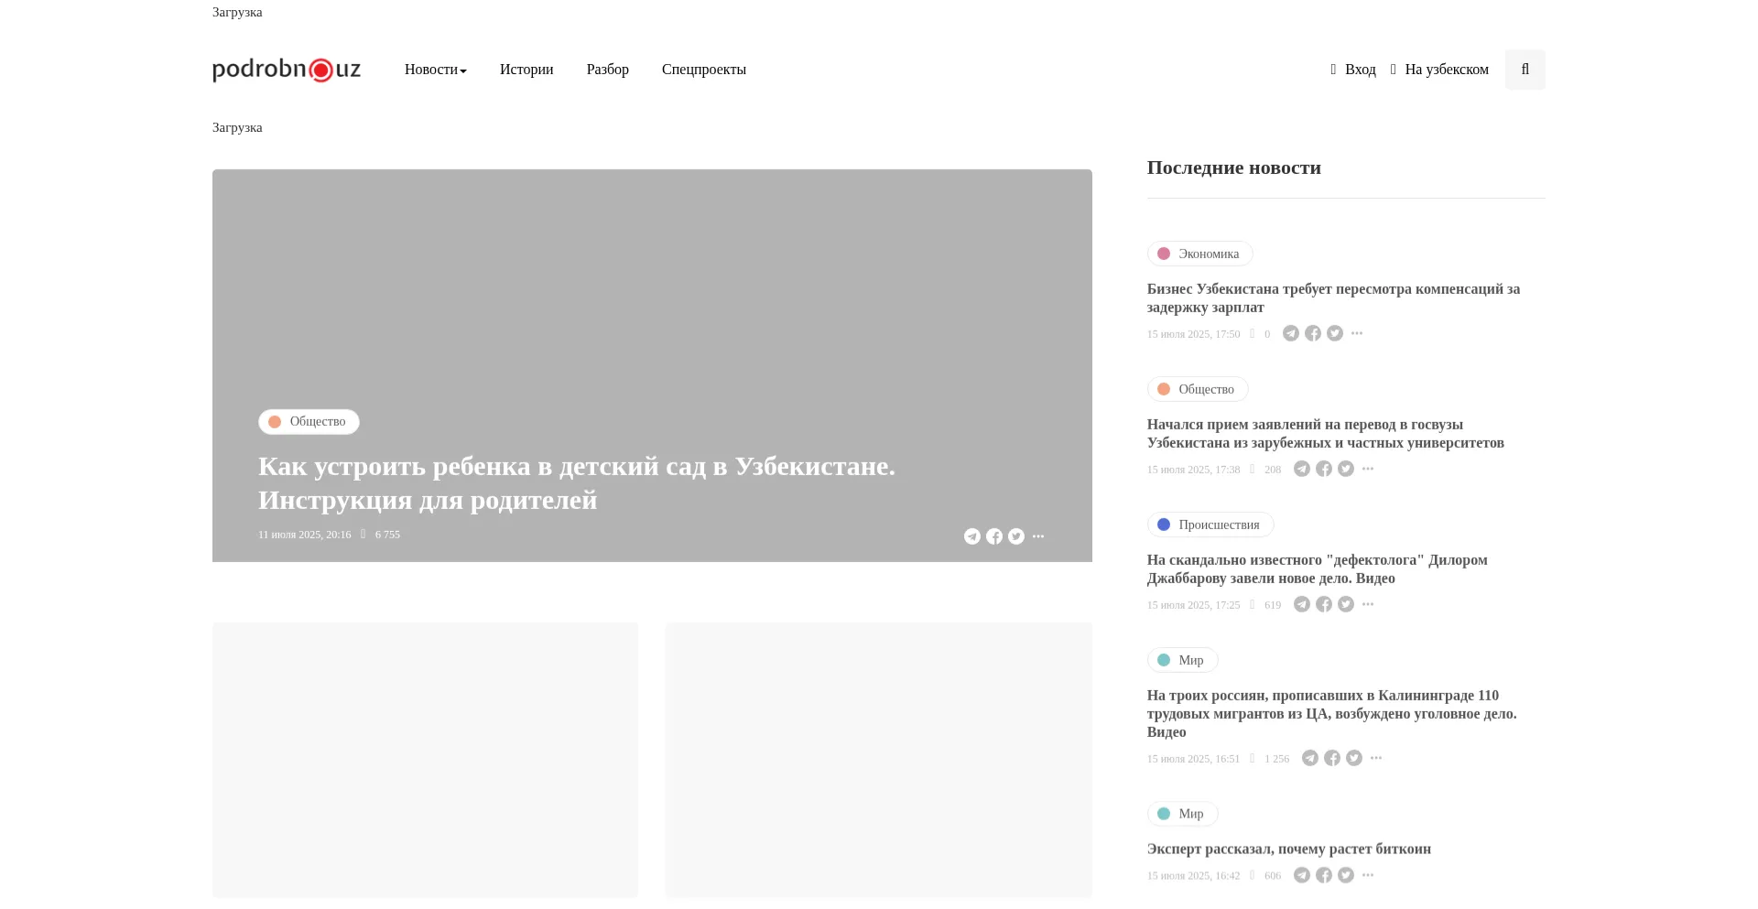Click the date 11 июля 2025, 20:16
Screen dimensions: 1758x909
(305, 535)
